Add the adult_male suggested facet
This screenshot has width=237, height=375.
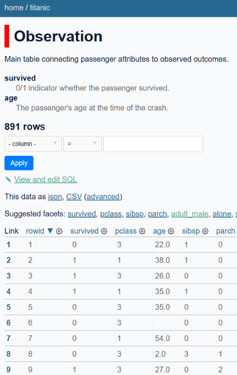pyautogui.click(x=190, y=214)
